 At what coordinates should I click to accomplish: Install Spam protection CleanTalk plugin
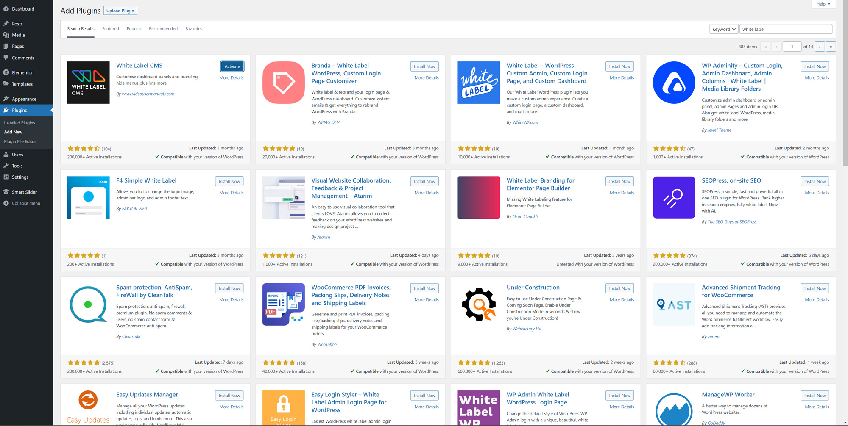[229, 288]
